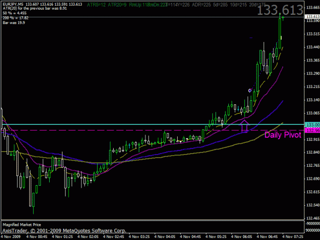The image size is (320, 240).
Task: Click the '4 Nov 04:45' time label
Action: 190,237
